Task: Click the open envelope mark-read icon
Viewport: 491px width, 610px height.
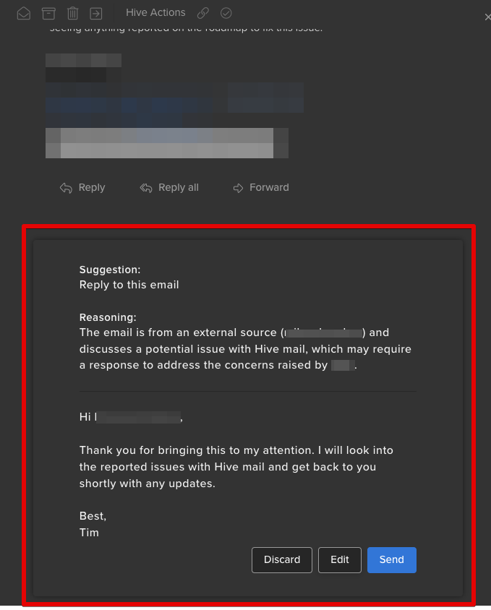Action: pyautogui.click(x=24, y=13)
